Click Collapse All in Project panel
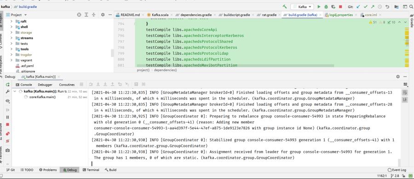The height and width of the screenshot is (179, 414). [93, 15]
